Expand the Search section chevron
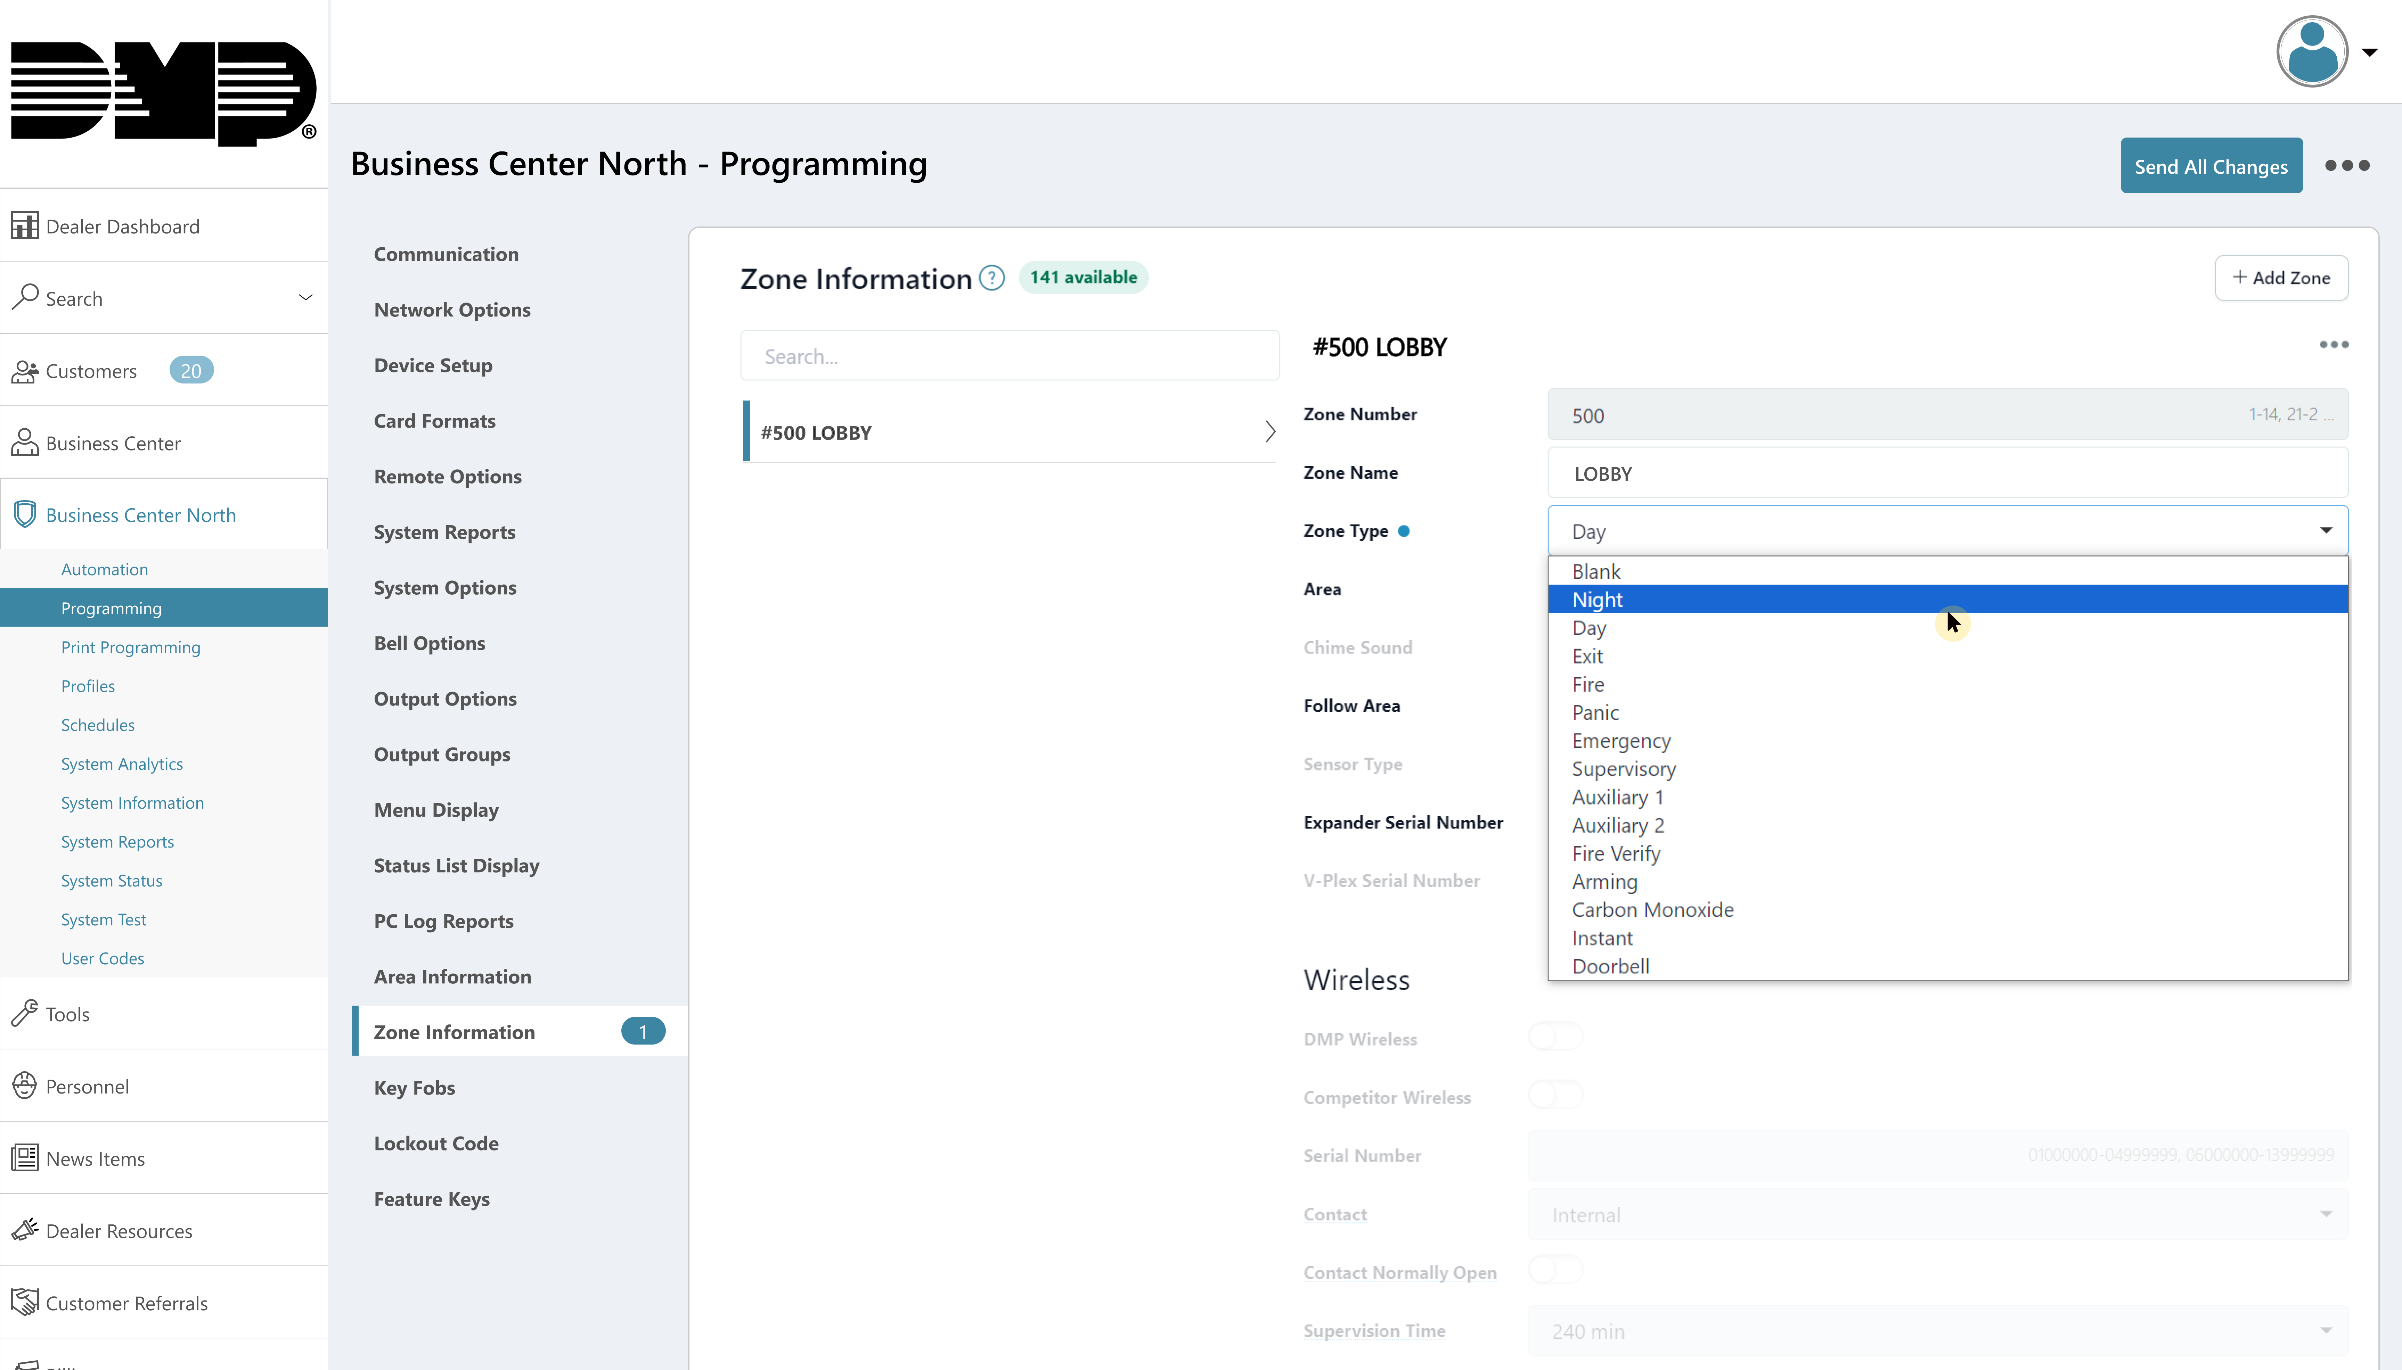Screen dimensions: 2402x1370 tap(305, 297)
